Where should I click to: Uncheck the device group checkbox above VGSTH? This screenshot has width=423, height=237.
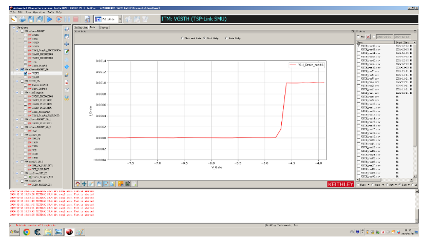click(x=22, y=70)
